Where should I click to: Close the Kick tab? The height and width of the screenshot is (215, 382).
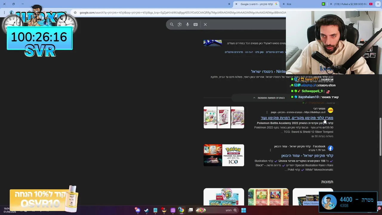pos(284,4)
